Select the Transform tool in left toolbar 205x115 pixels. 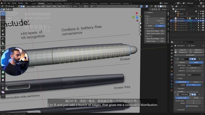(3, 34)
